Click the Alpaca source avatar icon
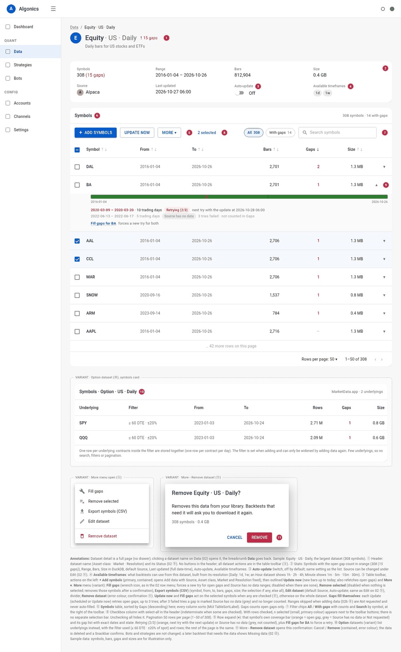 coord(80,92)
